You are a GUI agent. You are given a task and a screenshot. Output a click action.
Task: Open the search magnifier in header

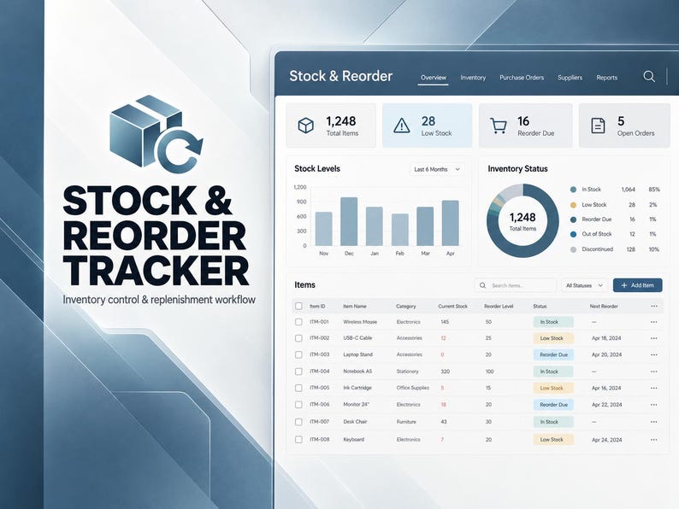tap(649, 77)
